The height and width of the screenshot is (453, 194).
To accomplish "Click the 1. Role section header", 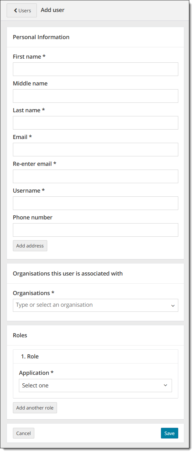I will click(30, 357).
